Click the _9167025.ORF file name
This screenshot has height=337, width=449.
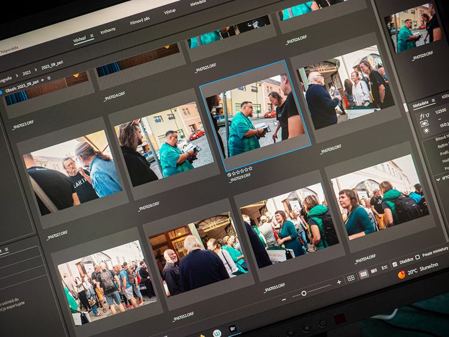coord(205,68)
